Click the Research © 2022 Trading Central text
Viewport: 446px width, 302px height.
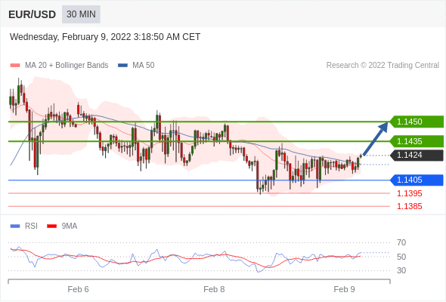click(x=383, y=66)
